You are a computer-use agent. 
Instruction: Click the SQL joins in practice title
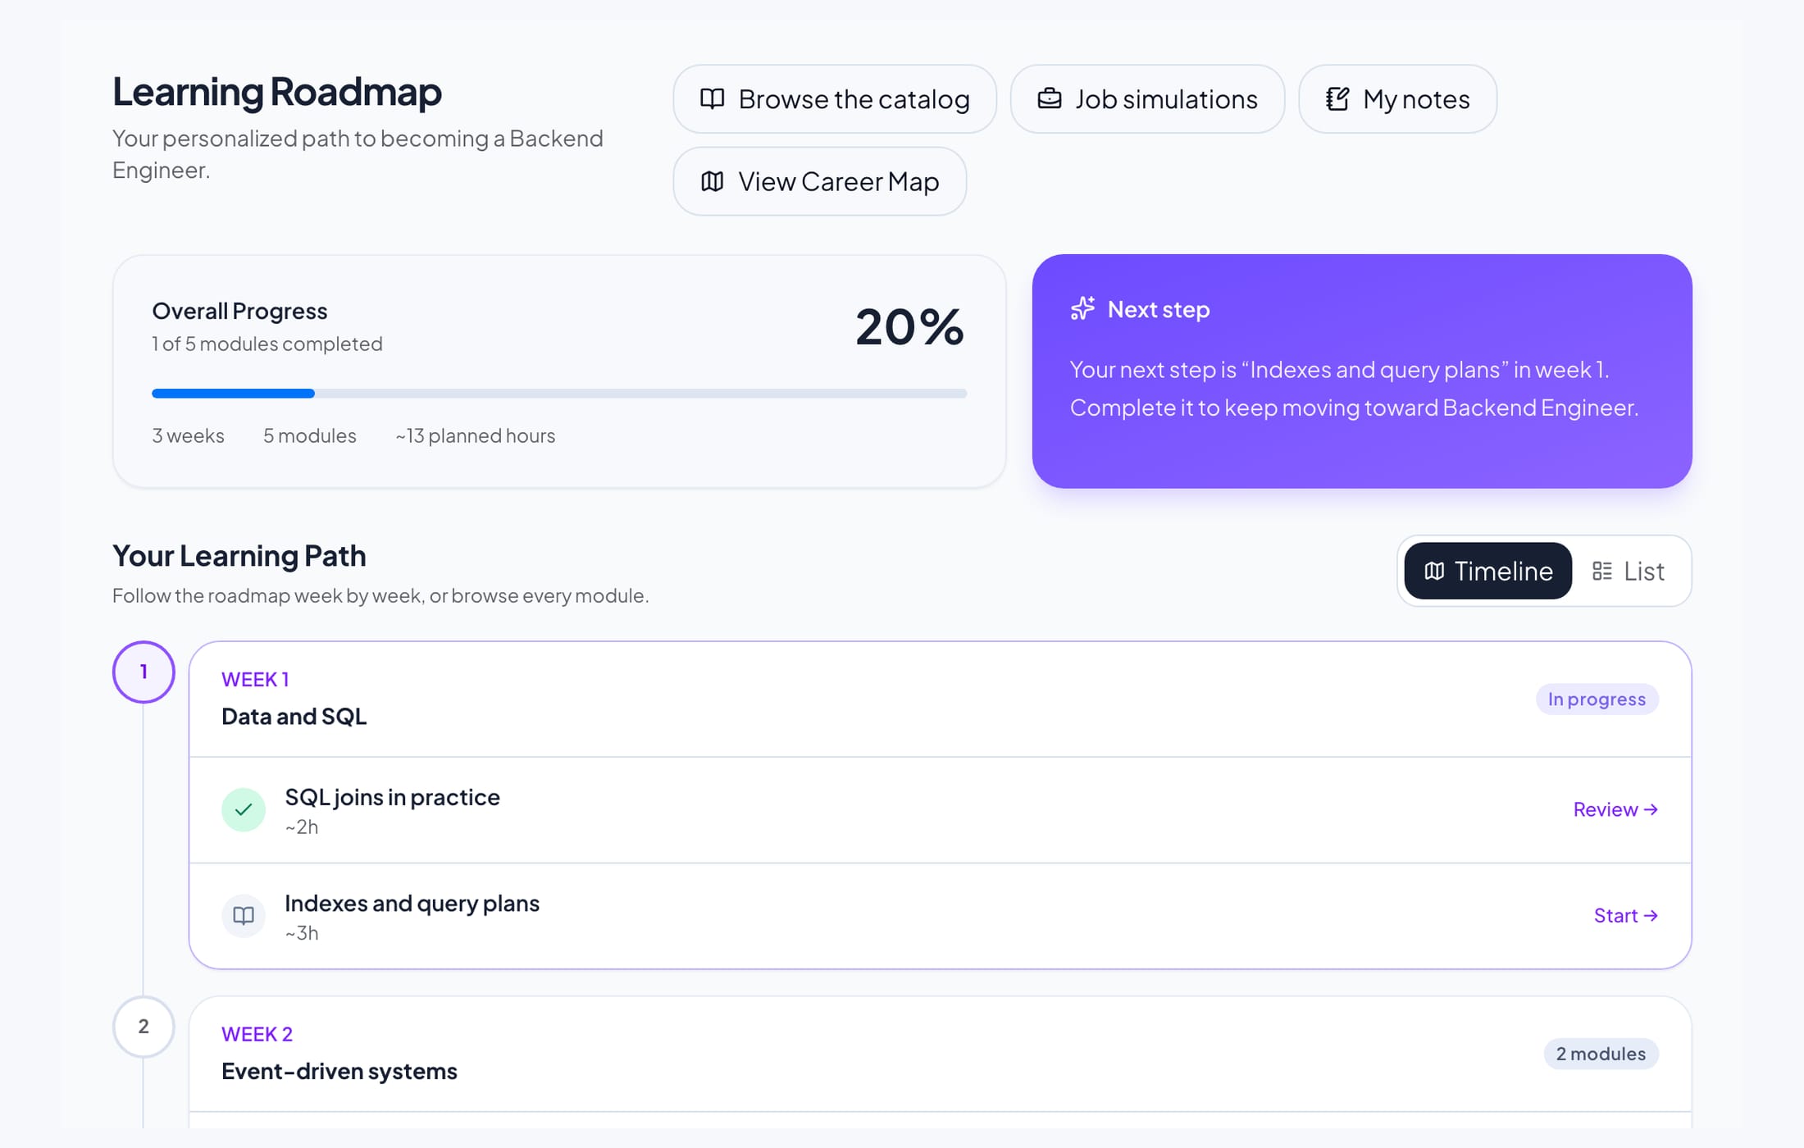[x=392, y=797]
